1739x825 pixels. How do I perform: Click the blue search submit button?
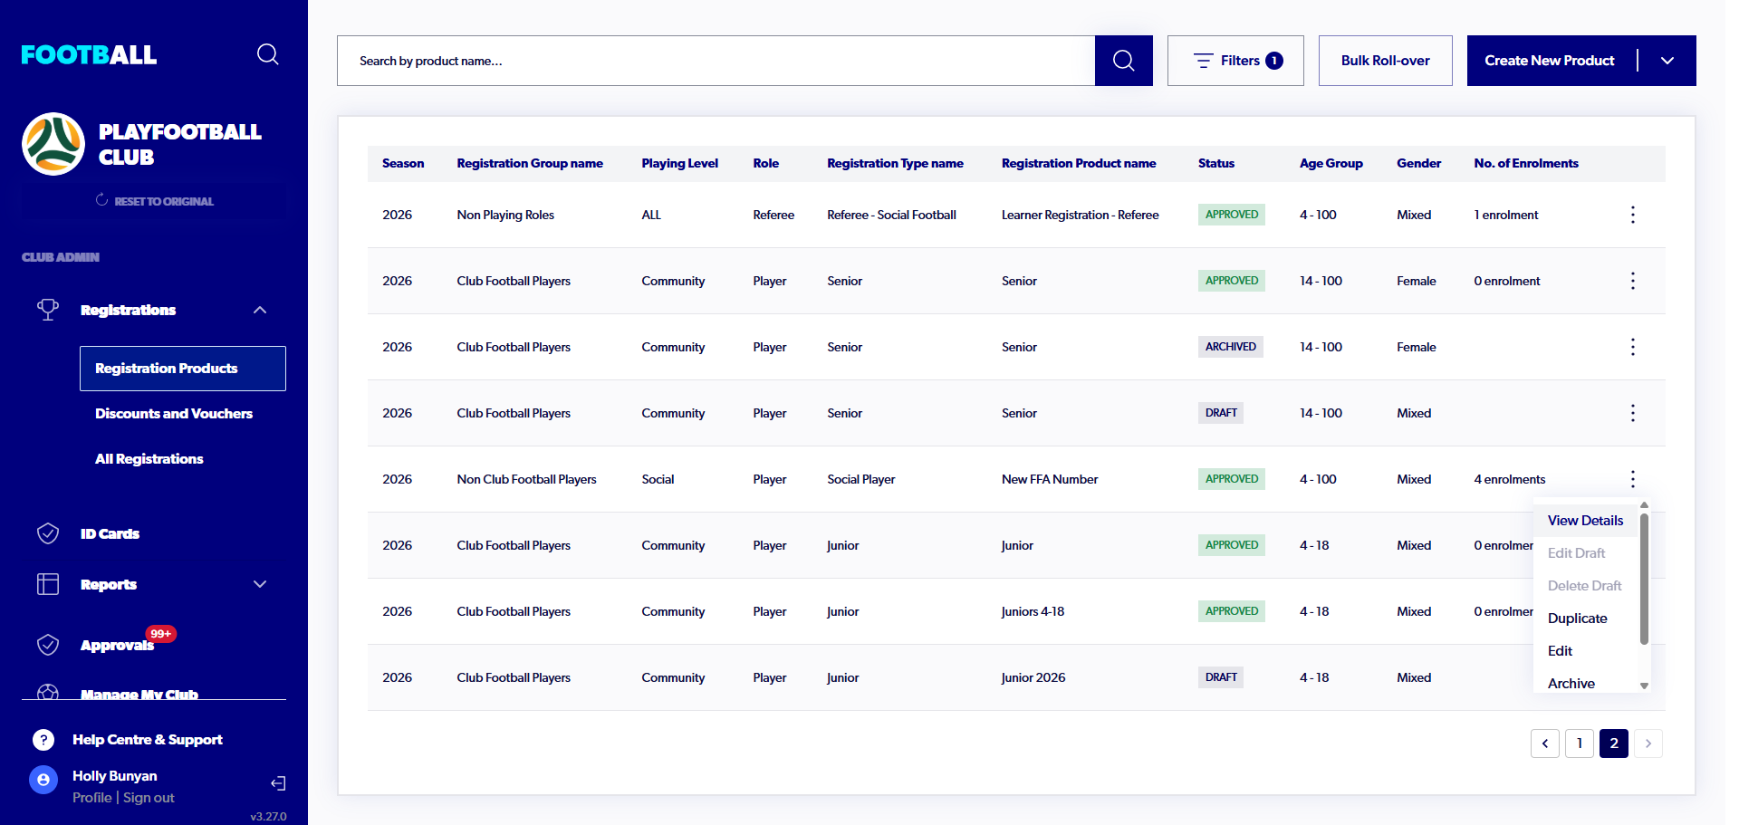tap(1123, 61)
